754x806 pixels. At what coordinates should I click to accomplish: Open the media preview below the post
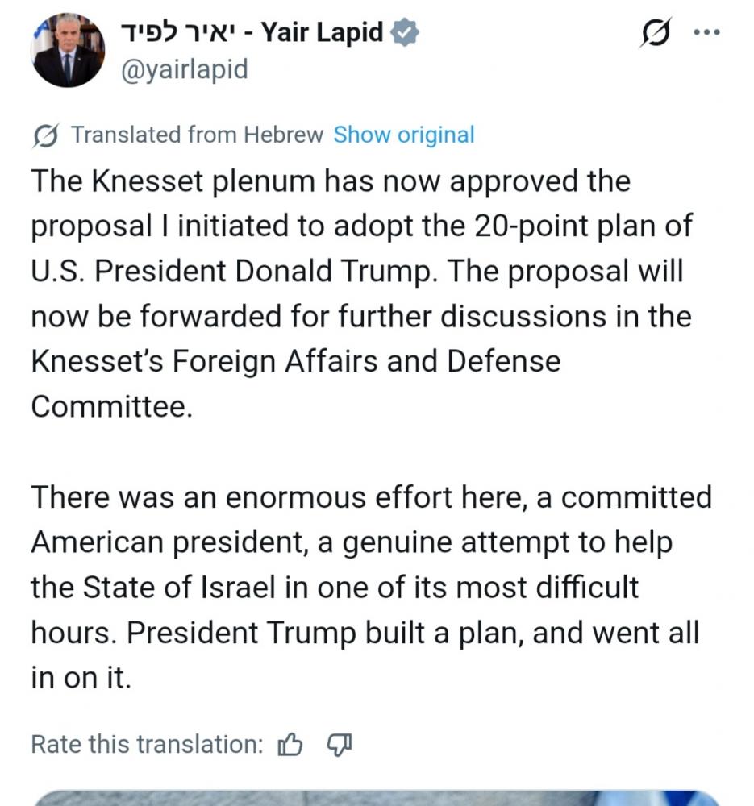377,798
